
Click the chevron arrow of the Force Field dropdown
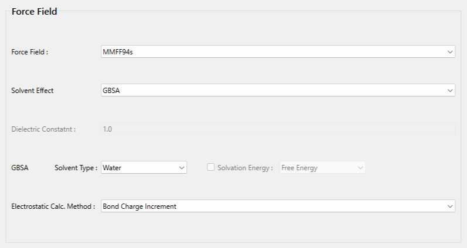(x=449, y=51)
